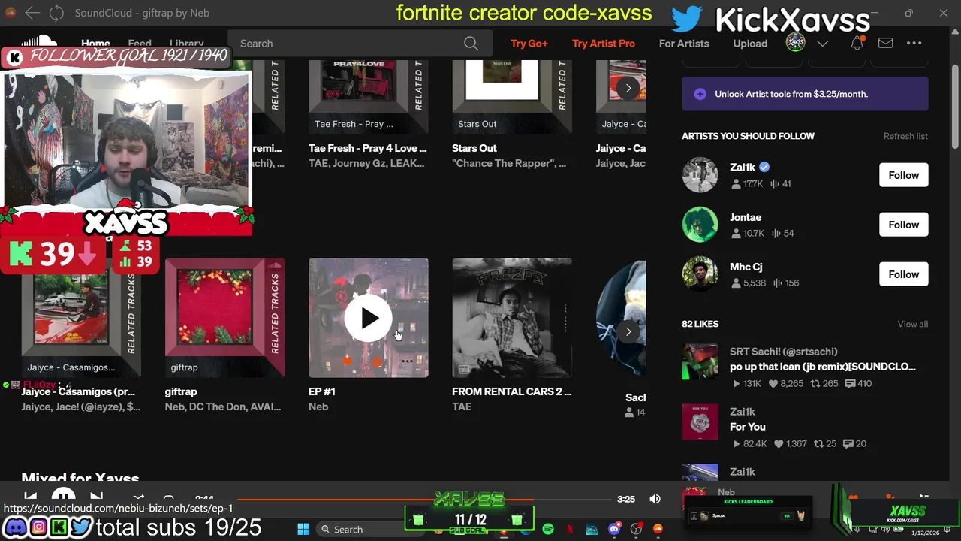961x541 pixels.
Task: Click the search magnifier icon
Action: [x=471, y=44]
